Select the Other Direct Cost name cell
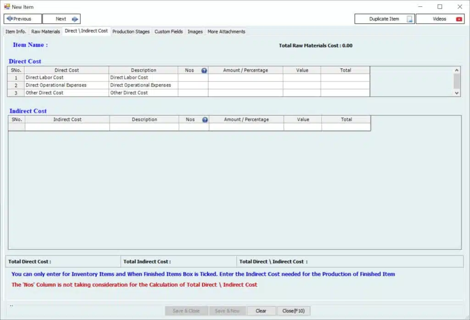The height and width of the screenshot is (320, 470). click(x=67, y=93)
